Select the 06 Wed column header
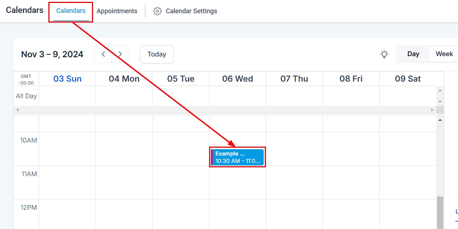 237,79
